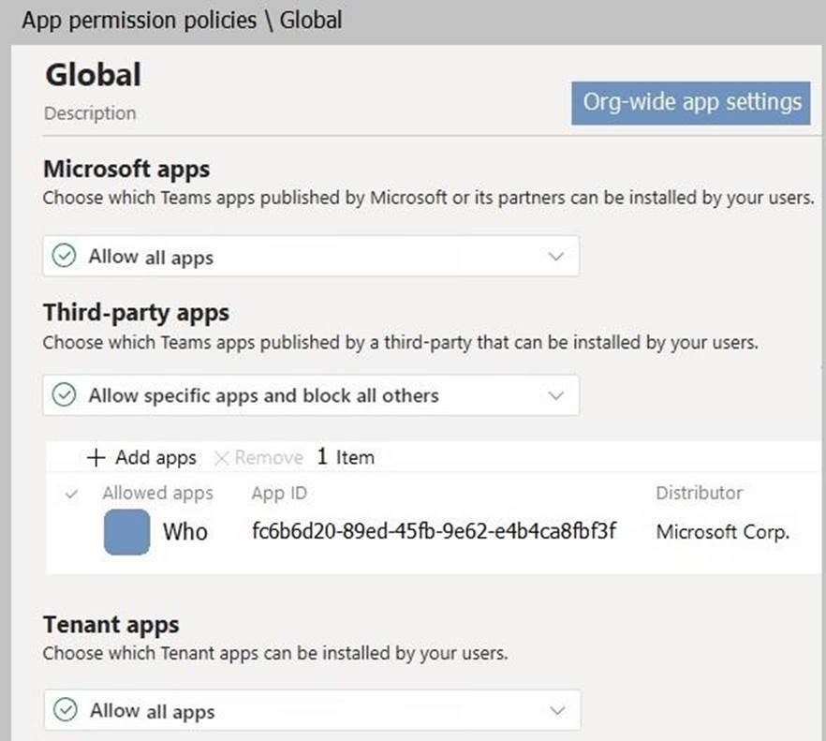Click the plus icon beside Add apps
This screenshot has height=741, width=826.
point(96,458)
